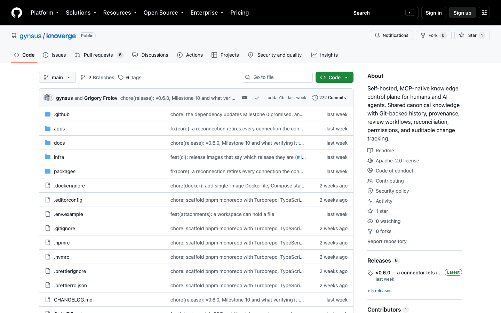This screenshot has width=501, height=313.
Task: Click the commit status checkmark icon
Action: (x=257, y=98)
